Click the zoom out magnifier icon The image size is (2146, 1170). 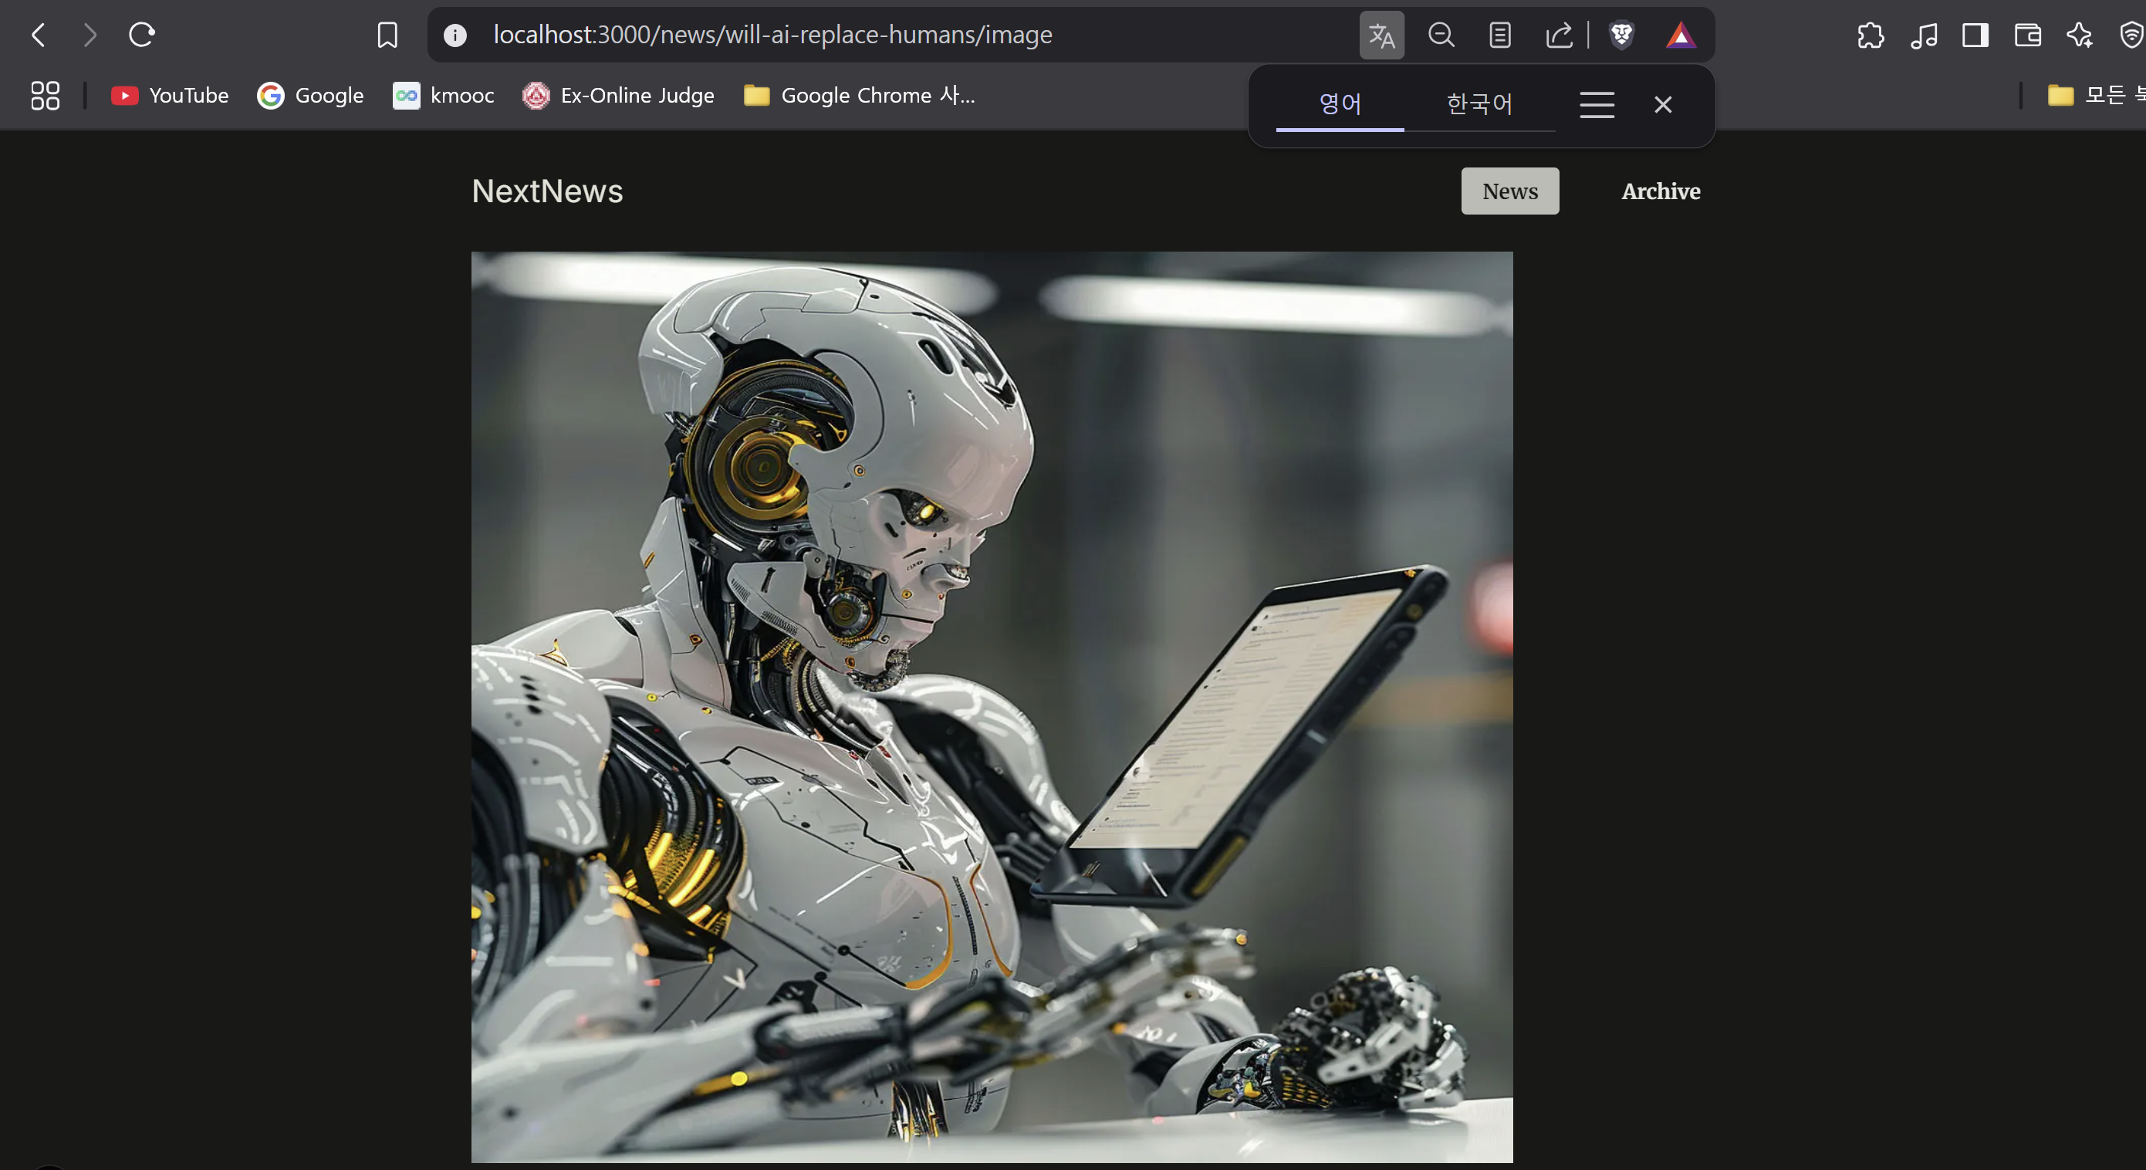pos(1441,35)
